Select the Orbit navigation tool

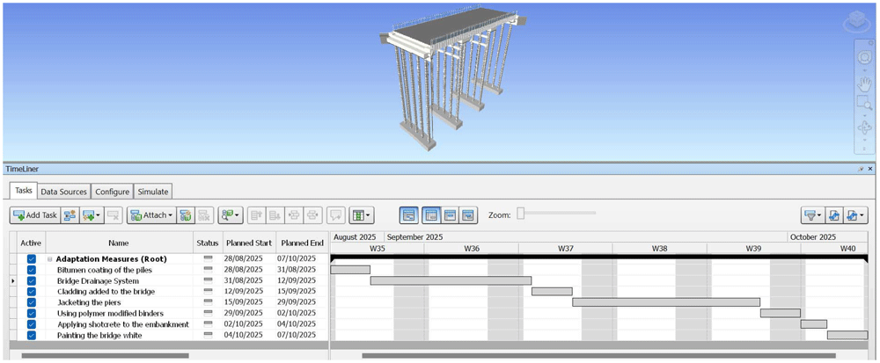(864, 129)
